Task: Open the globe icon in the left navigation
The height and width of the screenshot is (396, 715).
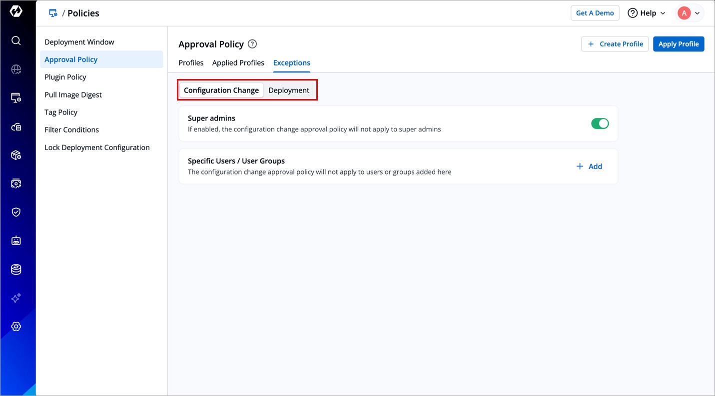Action: 16,69
